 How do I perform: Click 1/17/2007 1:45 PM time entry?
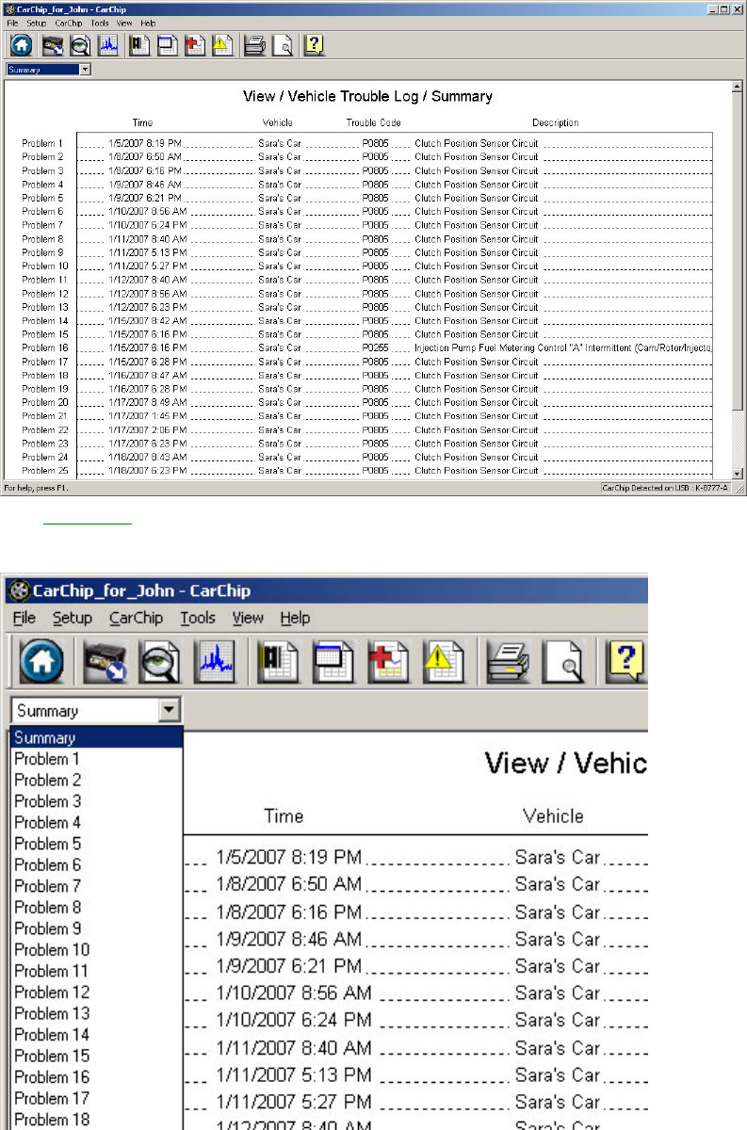click(x=148, y=416)
